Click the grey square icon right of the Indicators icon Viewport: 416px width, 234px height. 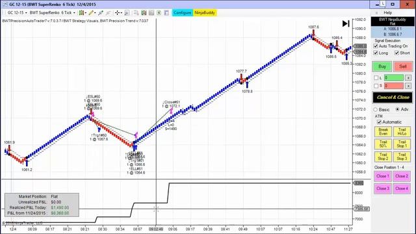coord(151,13)
